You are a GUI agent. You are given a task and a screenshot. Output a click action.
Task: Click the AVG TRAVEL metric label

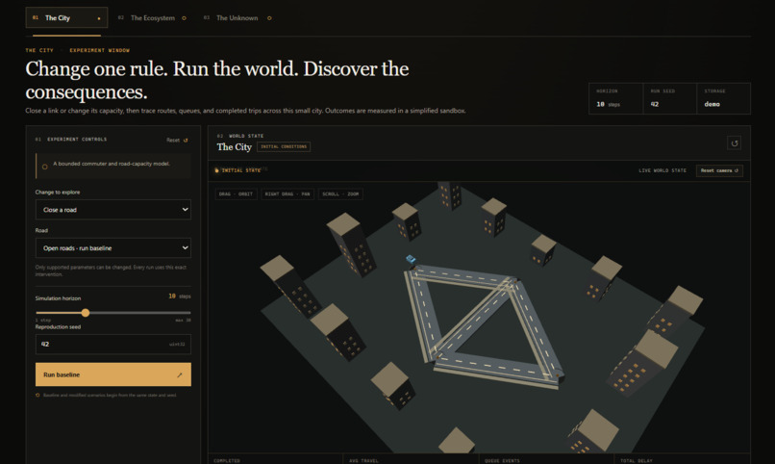coord(363,460)
